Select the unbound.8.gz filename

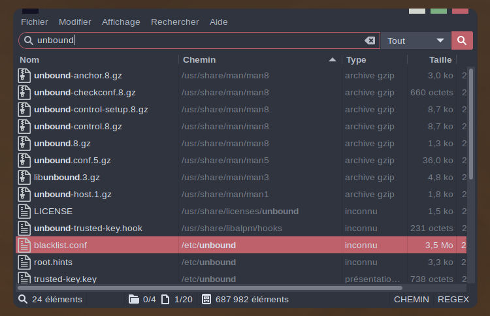(x=62, y=144)
